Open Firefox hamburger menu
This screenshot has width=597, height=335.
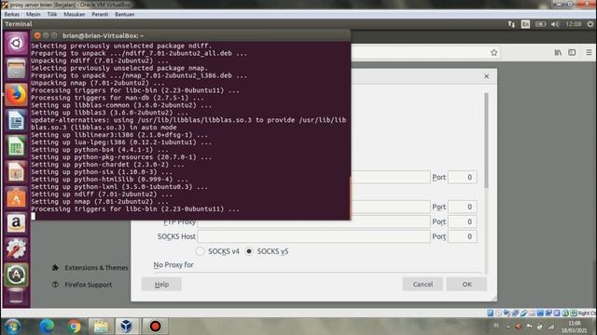pos(589,53)
